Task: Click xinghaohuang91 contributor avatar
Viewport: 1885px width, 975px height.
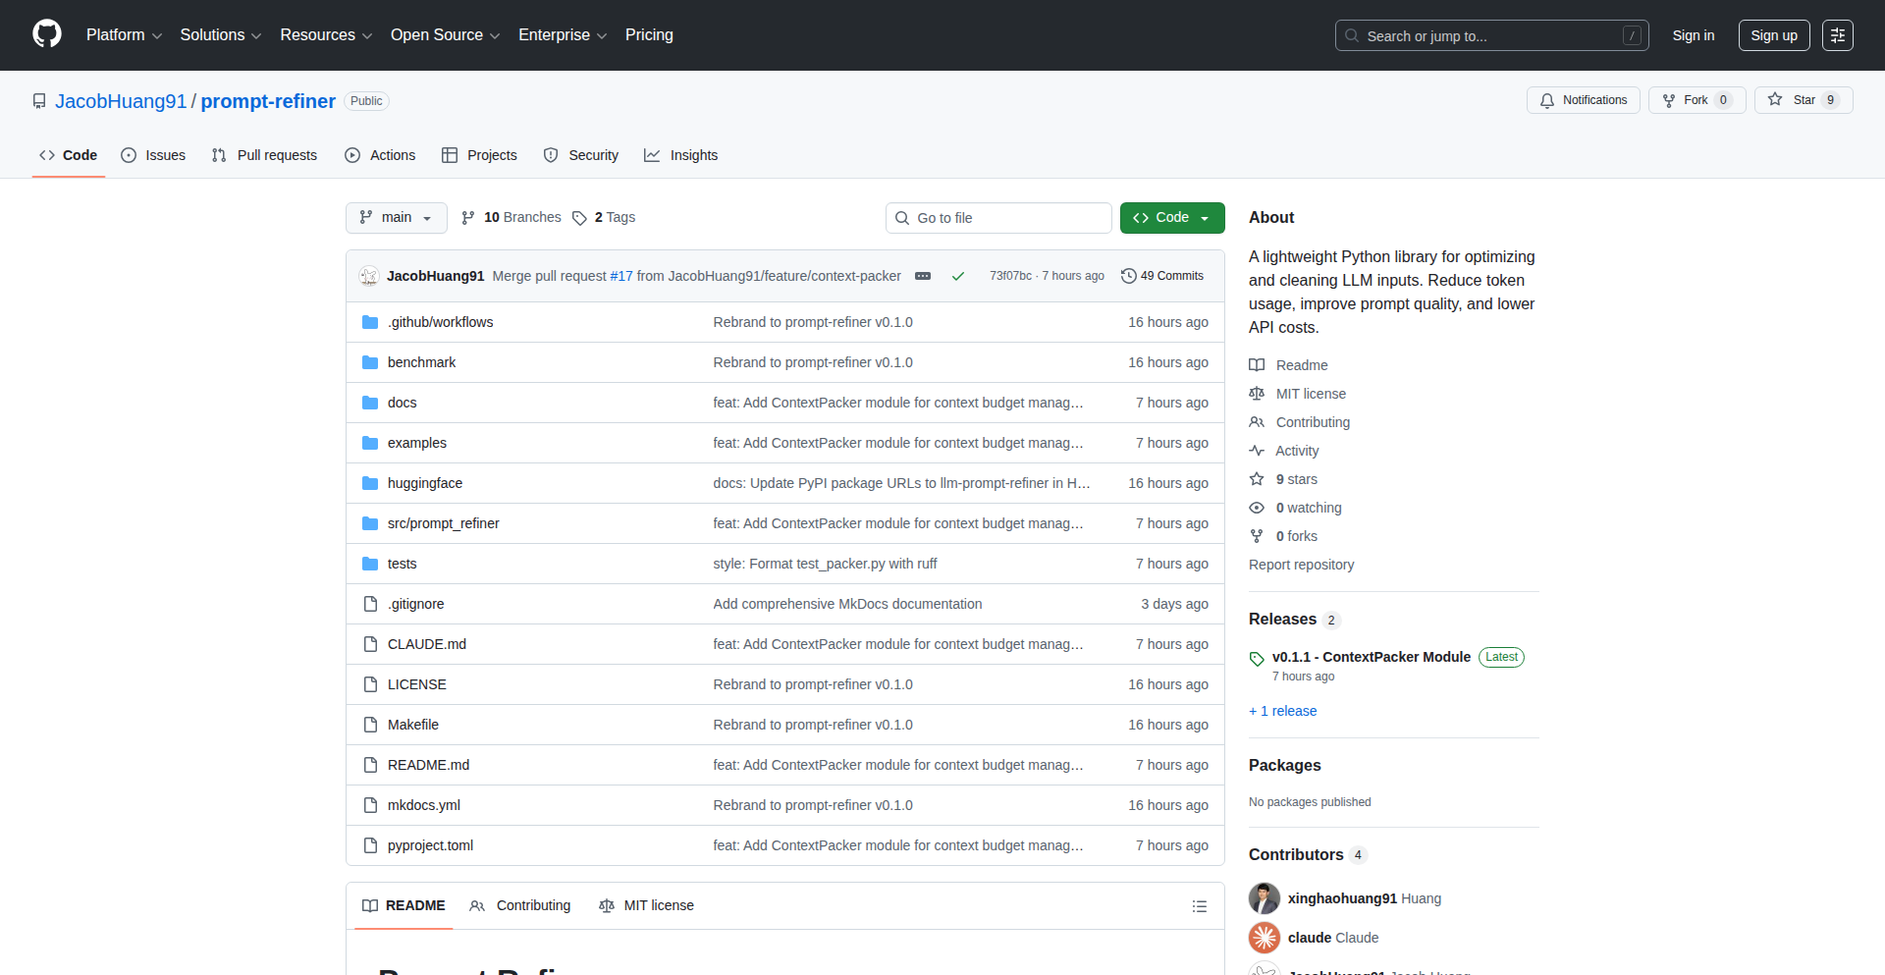Action: pyautogui.click(x=1265, y=898)
